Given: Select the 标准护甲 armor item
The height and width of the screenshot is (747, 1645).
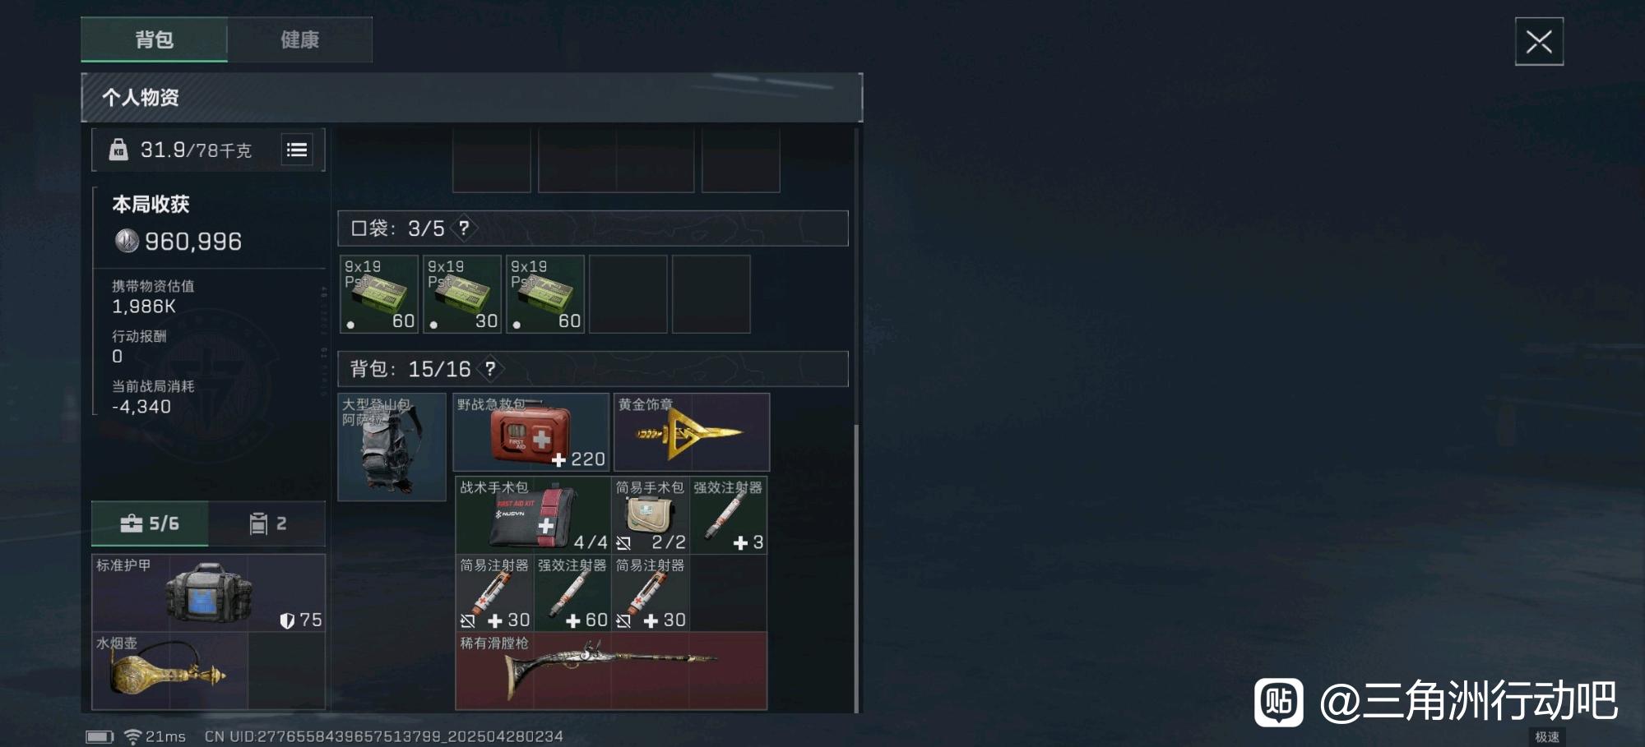Looking at the screenshot, I should click(x=209, y=593).
